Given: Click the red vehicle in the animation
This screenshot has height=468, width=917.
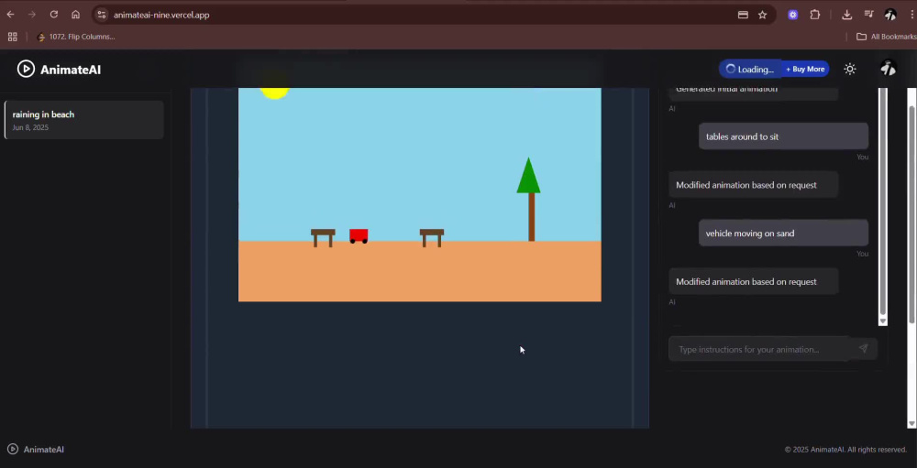Looking at the screenshot, I should pyautogui.click(x=359, y=236).
